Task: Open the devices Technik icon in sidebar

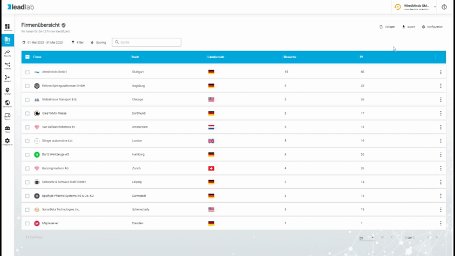Action: point(8,116)
